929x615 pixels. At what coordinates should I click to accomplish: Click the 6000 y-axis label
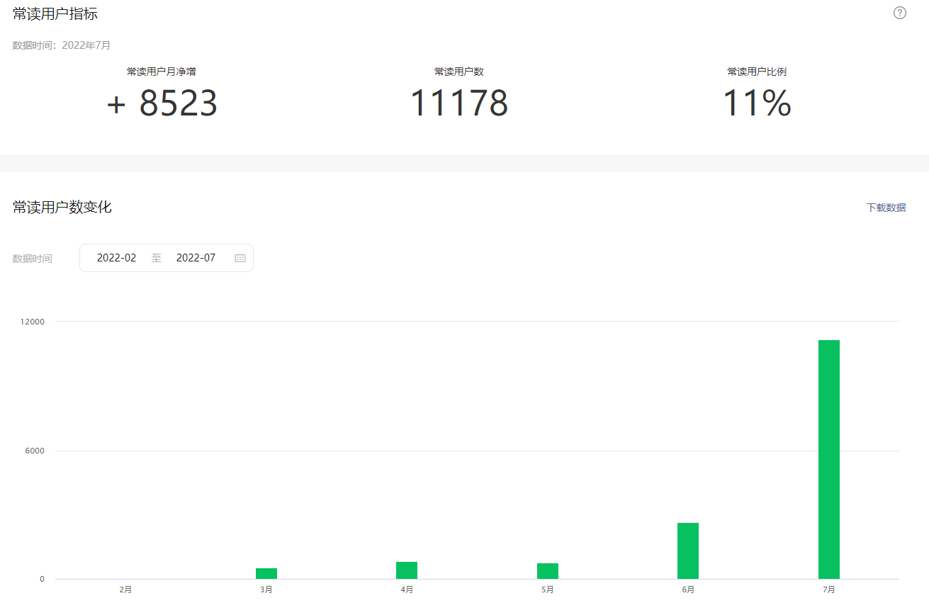(x=35, y=451)
